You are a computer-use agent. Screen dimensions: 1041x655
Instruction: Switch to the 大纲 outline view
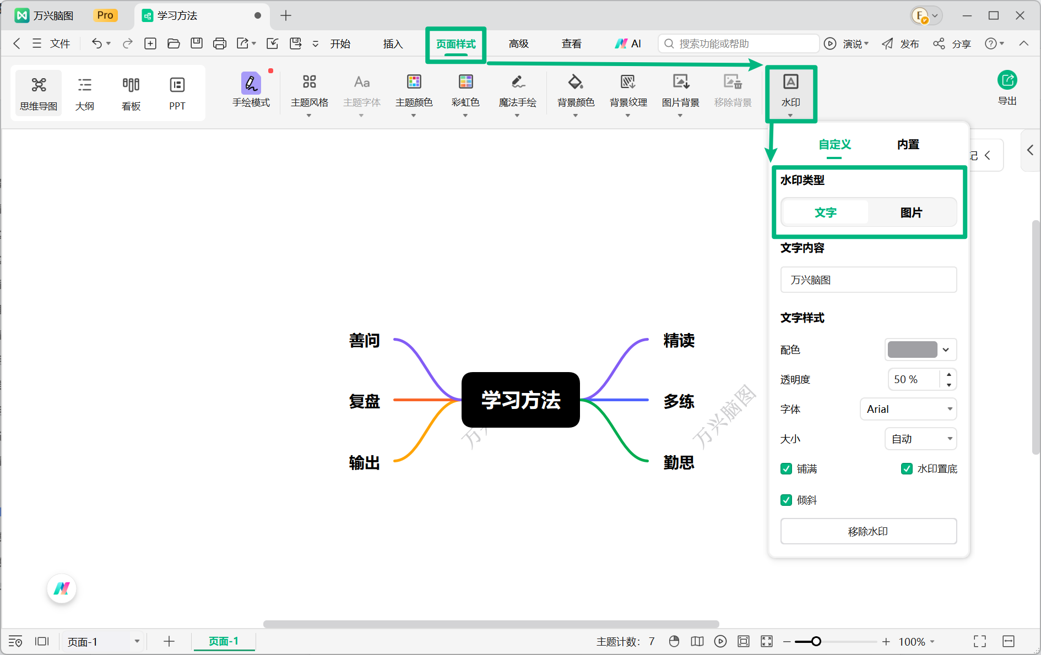(x=85, y=93)
